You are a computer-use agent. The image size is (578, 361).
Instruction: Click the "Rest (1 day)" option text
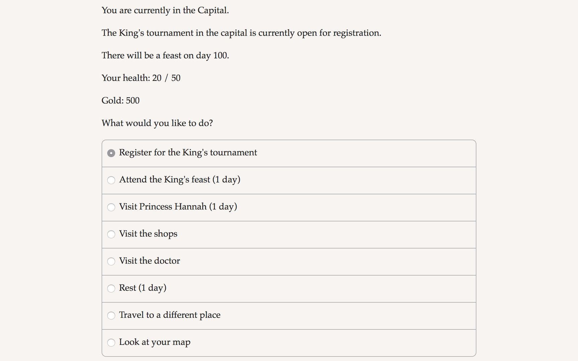(143, 288)
